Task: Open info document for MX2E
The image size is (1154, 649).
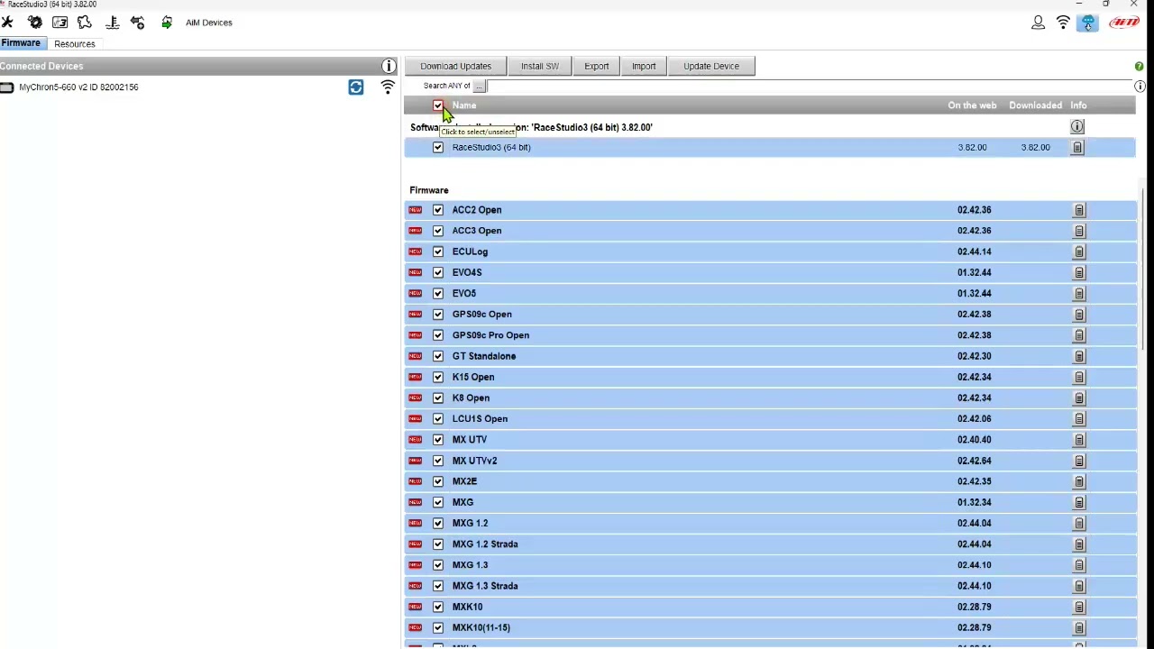Action: click(x=1079, y=481)
